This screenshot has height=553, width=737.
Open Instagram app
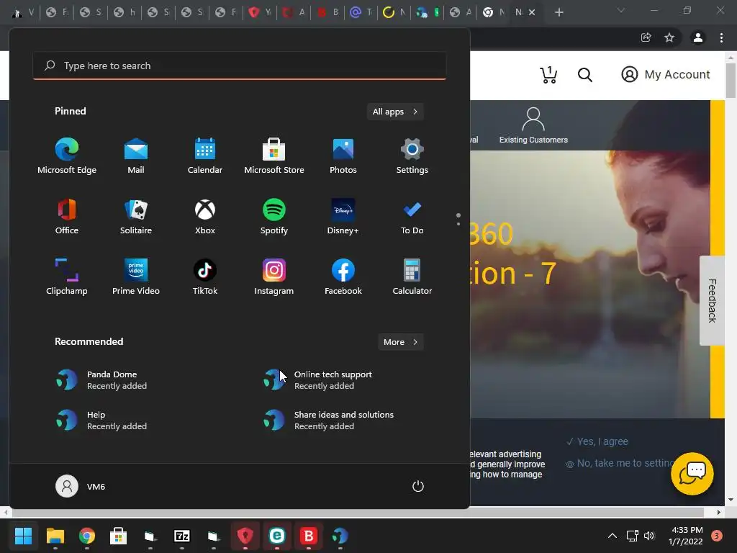tap(274, 277)
